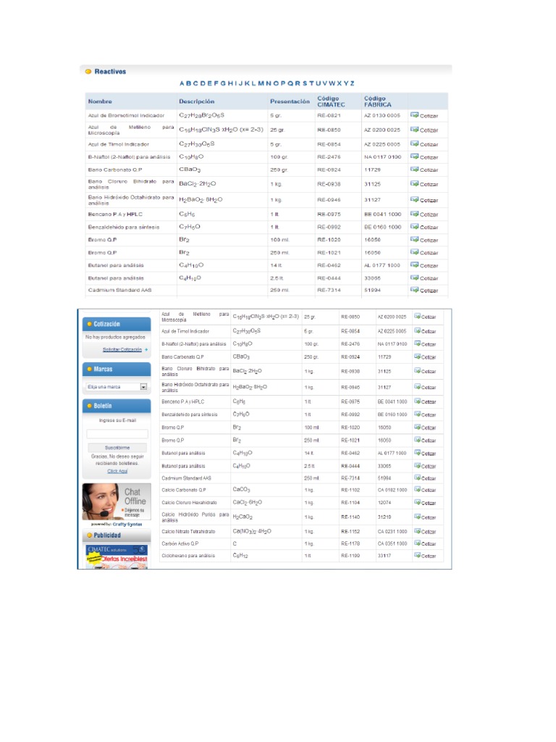This screenshot has width=556, height=742.
Task: Filter reactivos by letter B
Action: click(189, 83)
